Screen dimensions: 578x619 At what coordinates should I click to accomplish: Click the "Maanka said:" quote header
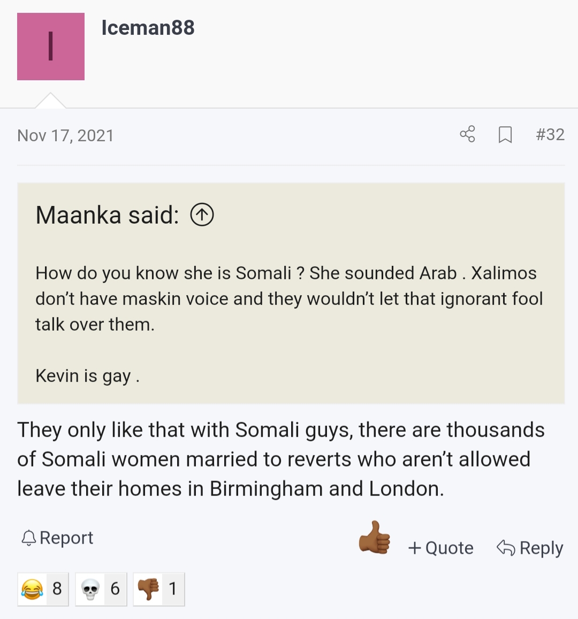107,215
